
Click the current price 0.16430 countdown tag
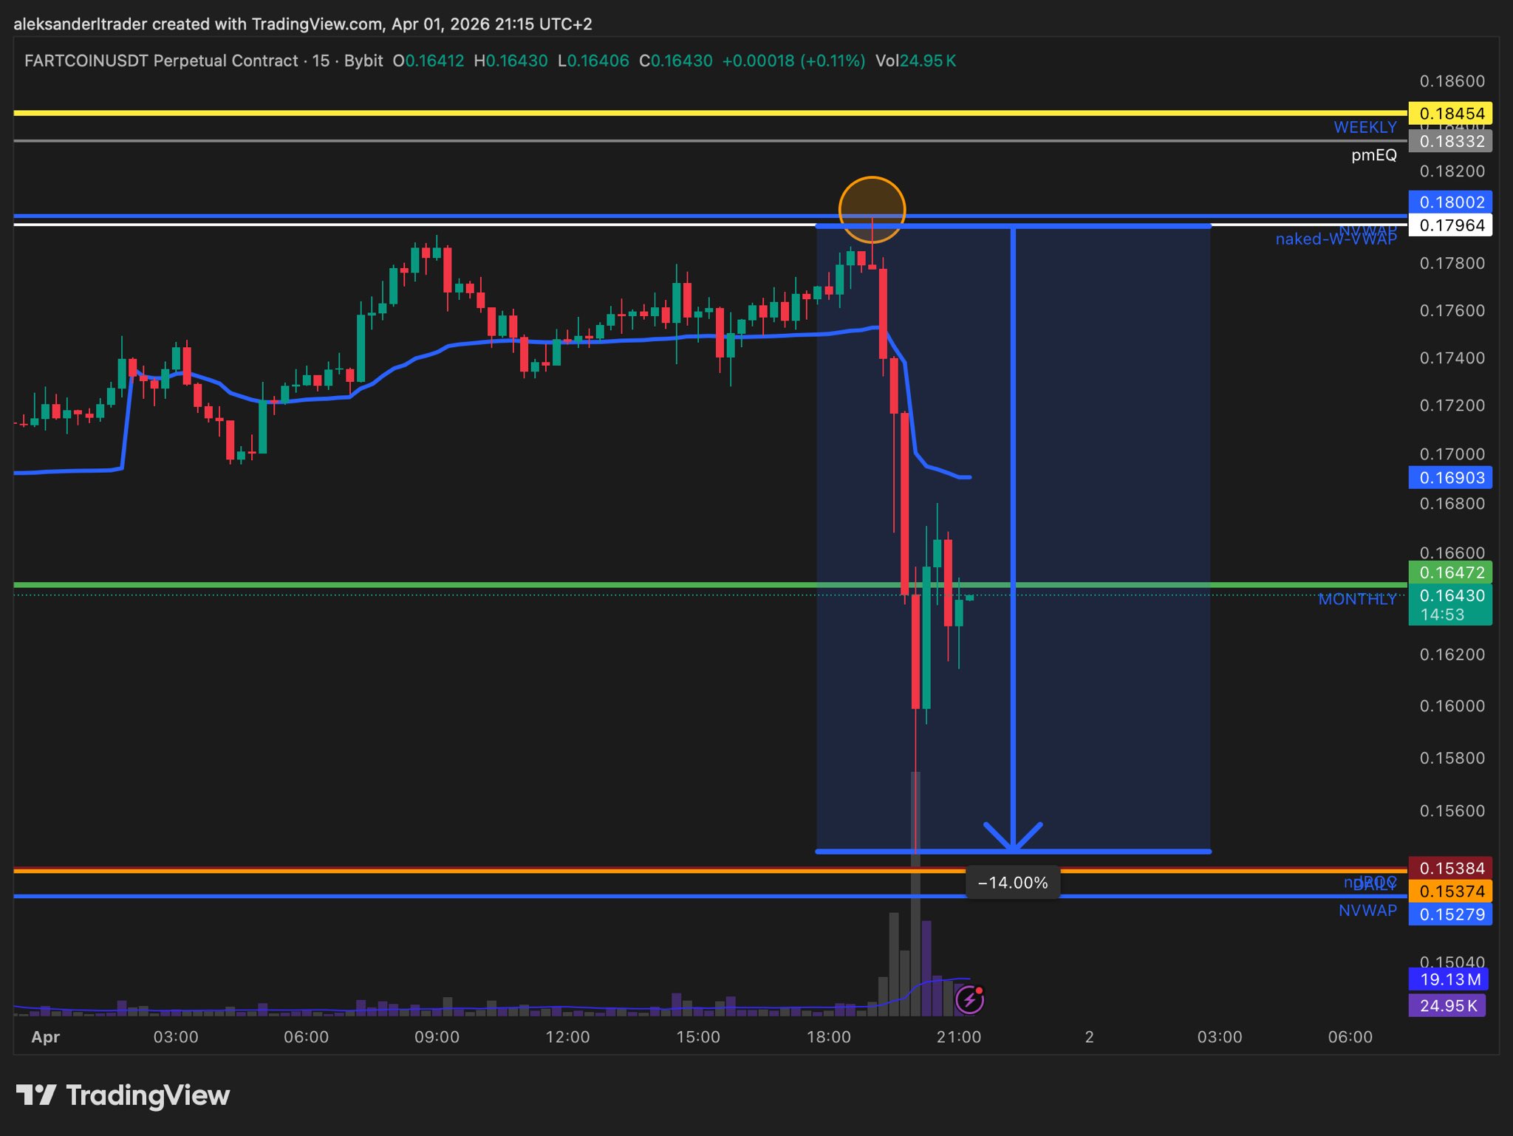[x=1450, y=604]
